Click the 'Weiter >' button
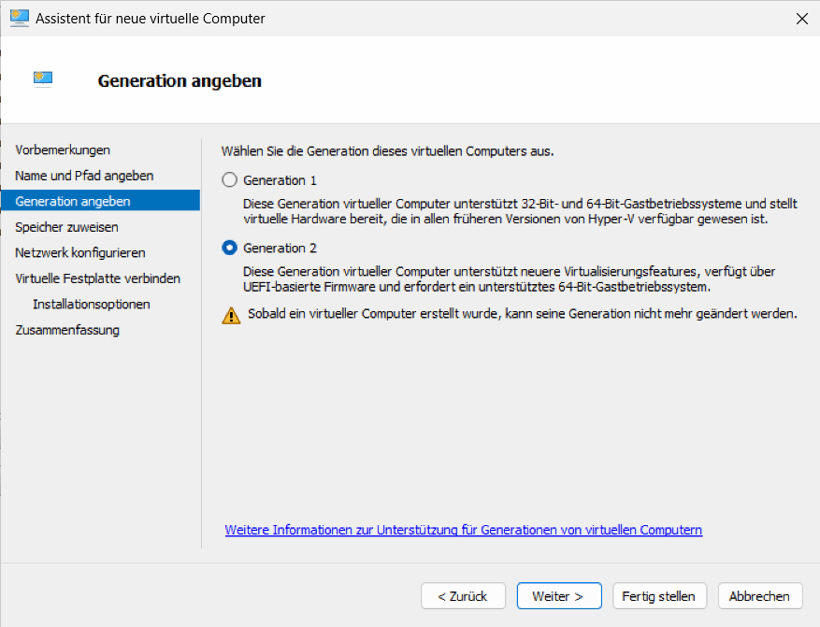820x627 pixels. point(558,595)
